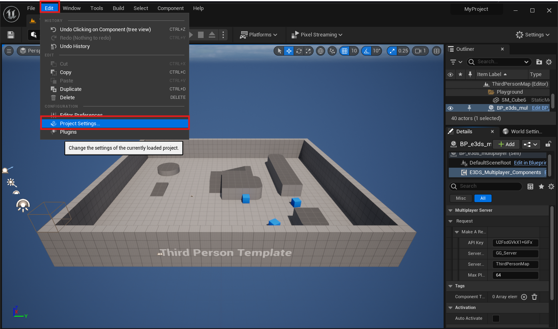Click the Max Players input field
This screenshot has height=329, width=558.
(515, 275)
